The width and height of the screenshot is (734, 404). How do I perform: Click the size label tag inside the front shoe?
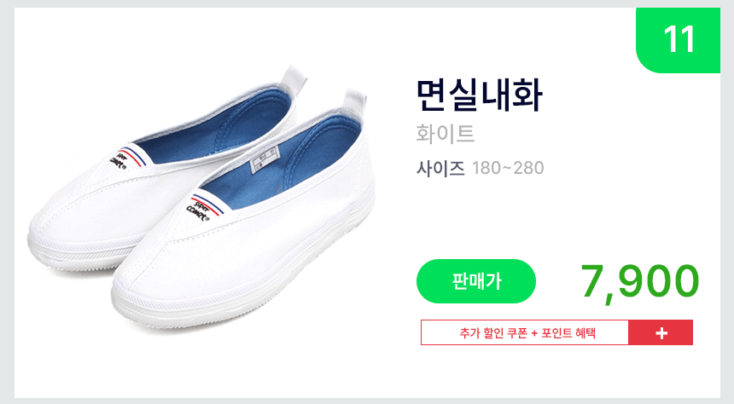pos(265,159)
